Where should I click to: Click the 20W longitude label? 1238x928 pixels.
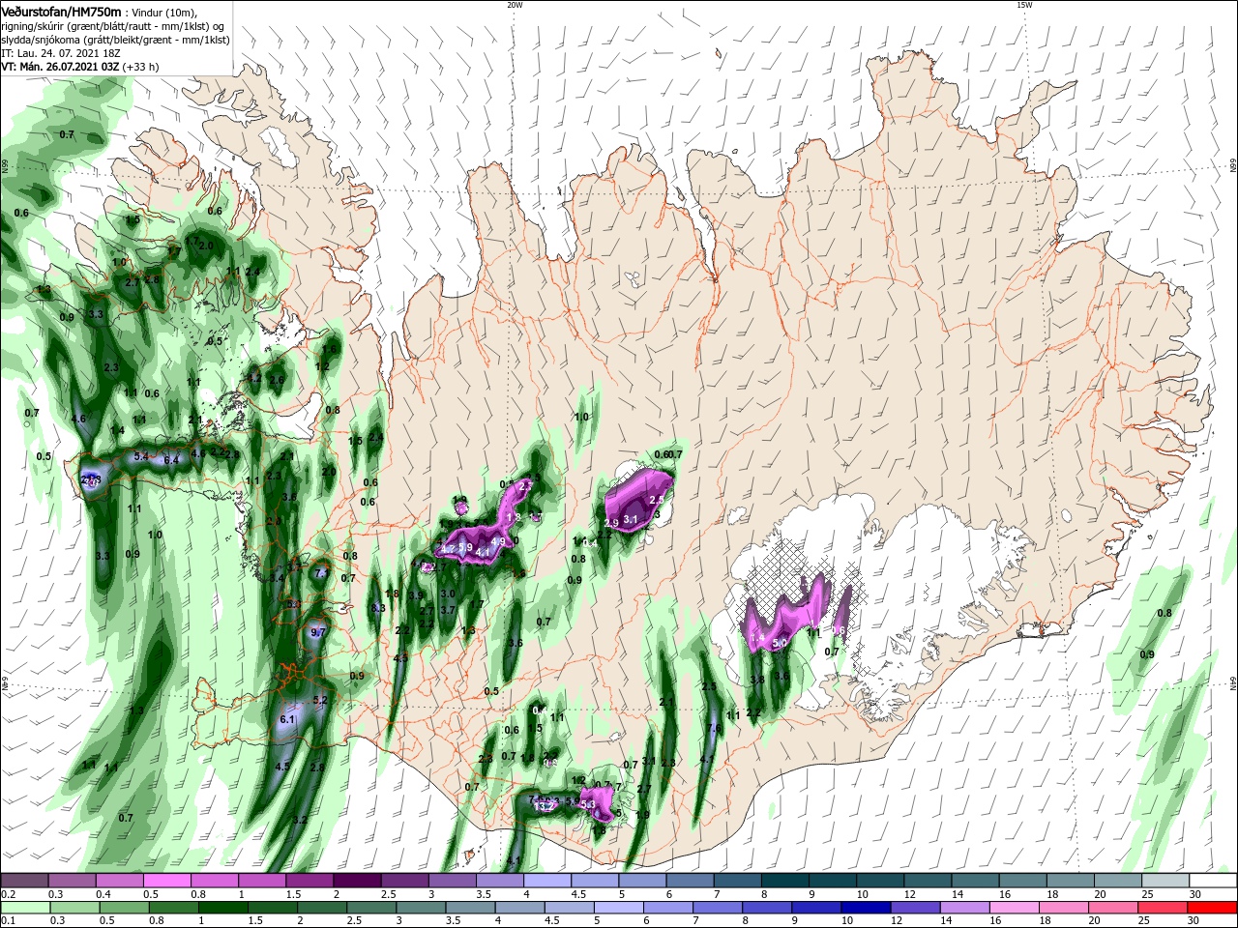(515, 4)
